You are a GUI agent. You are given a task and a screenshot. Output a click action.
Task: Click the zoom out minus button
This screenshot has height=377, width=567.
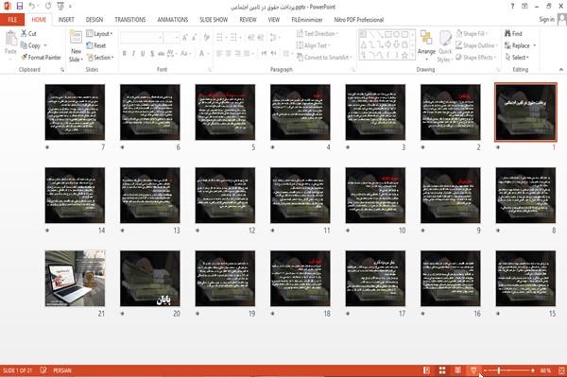486,370
